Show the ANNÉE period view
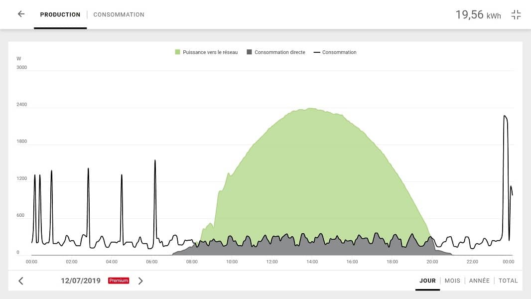 point(479,281)
